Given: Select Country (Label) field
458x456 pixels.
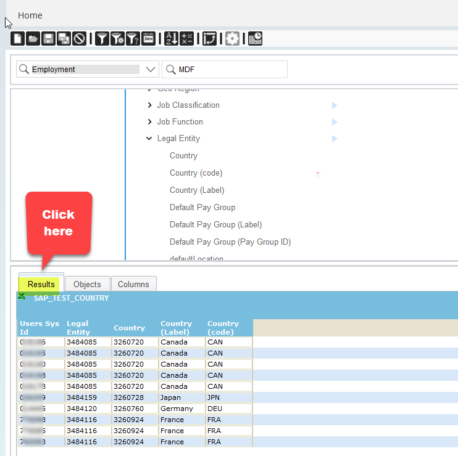Looking at the screenshot, I should (197, 190).
